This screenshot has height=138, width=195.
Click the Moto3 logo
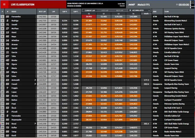pos(132,5)
